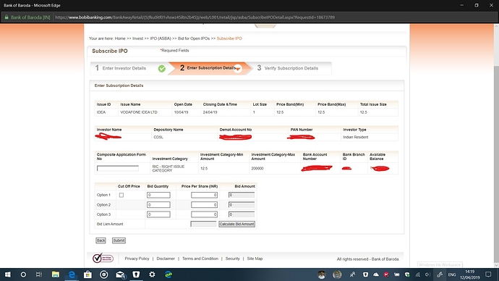Open Task View on the taskbar
The height and width of the screenshot is (281, 499).
click(39, 274)
